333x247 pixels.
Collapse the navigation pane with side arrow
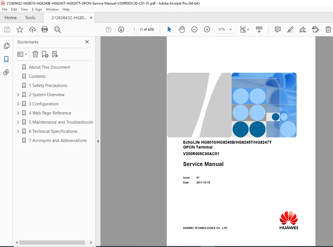(x=98, y=141)
